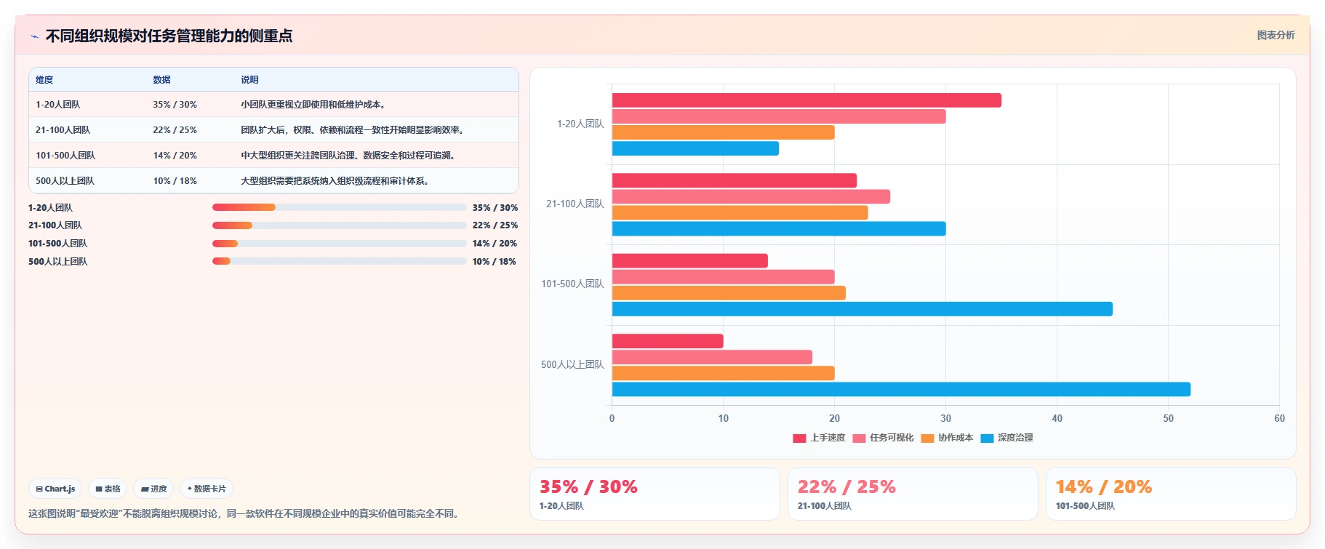1325x549 pixels.
Task: Toggle the 任务可视化 legend item
Action: [883, 438]
